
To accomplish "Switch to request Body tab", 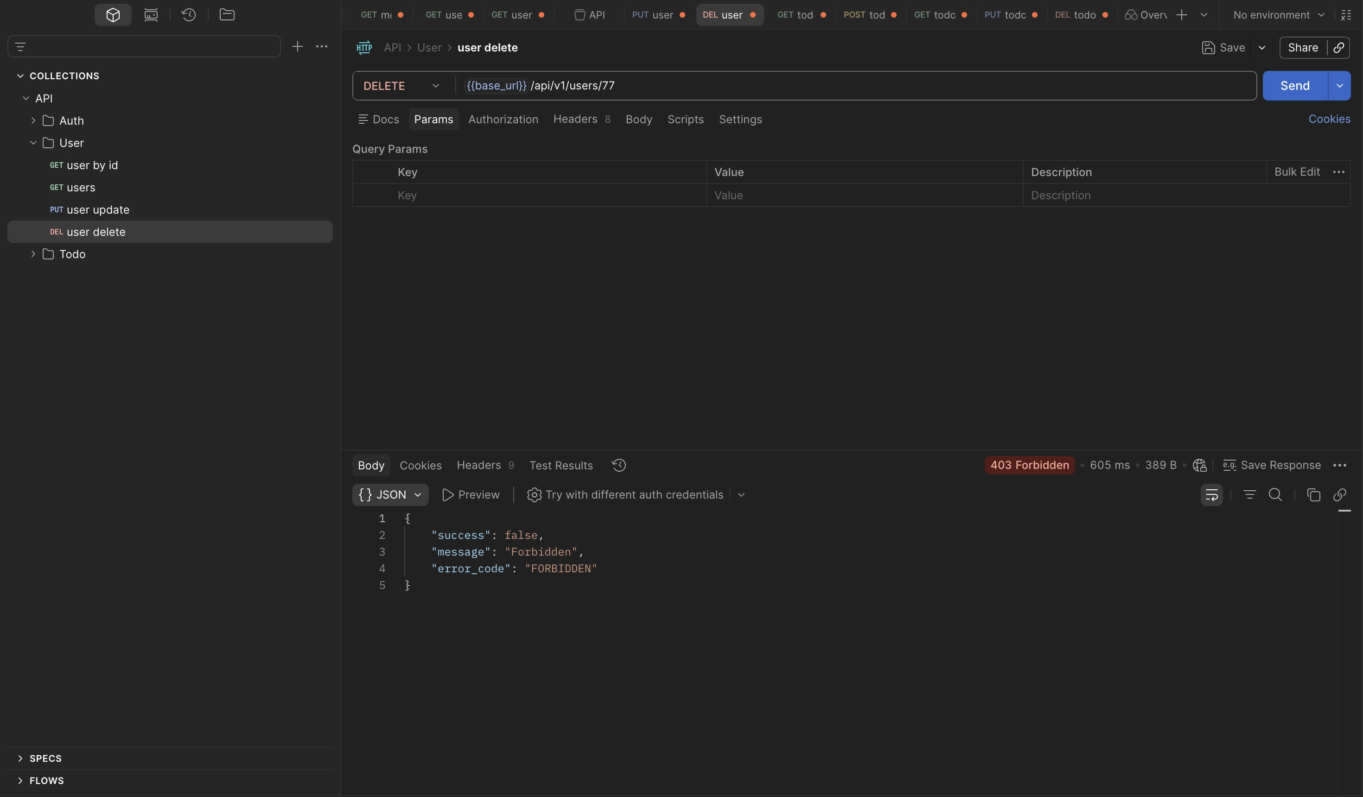I will coord(639,119).
